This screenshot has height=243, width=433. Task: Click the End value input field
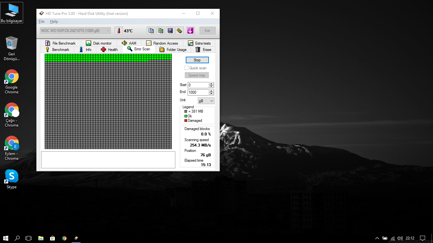(x=198, y=92)
